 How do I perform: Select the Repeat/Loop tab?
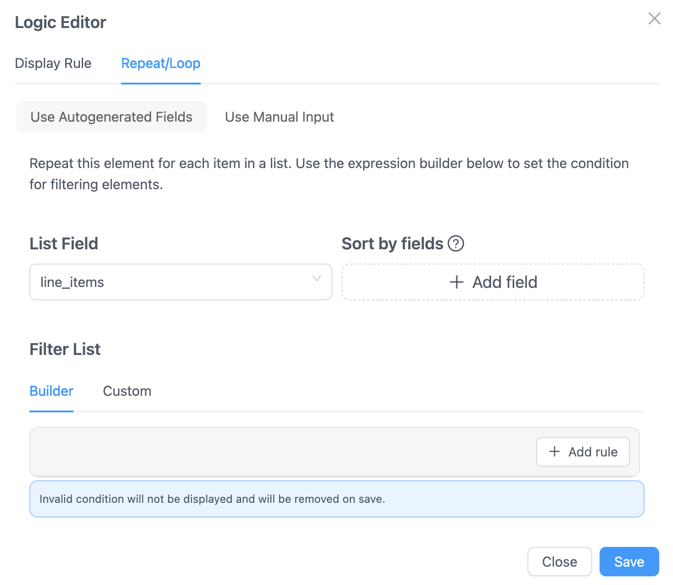[161, 63]
